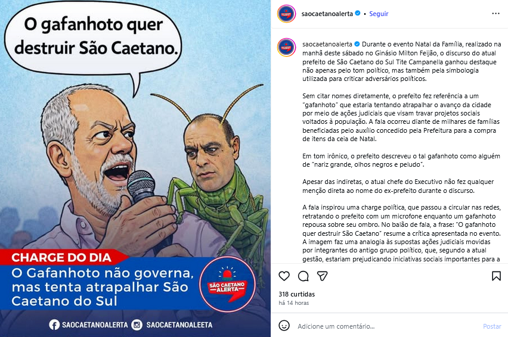View the 318 curtidas likes list

(297, 294)
